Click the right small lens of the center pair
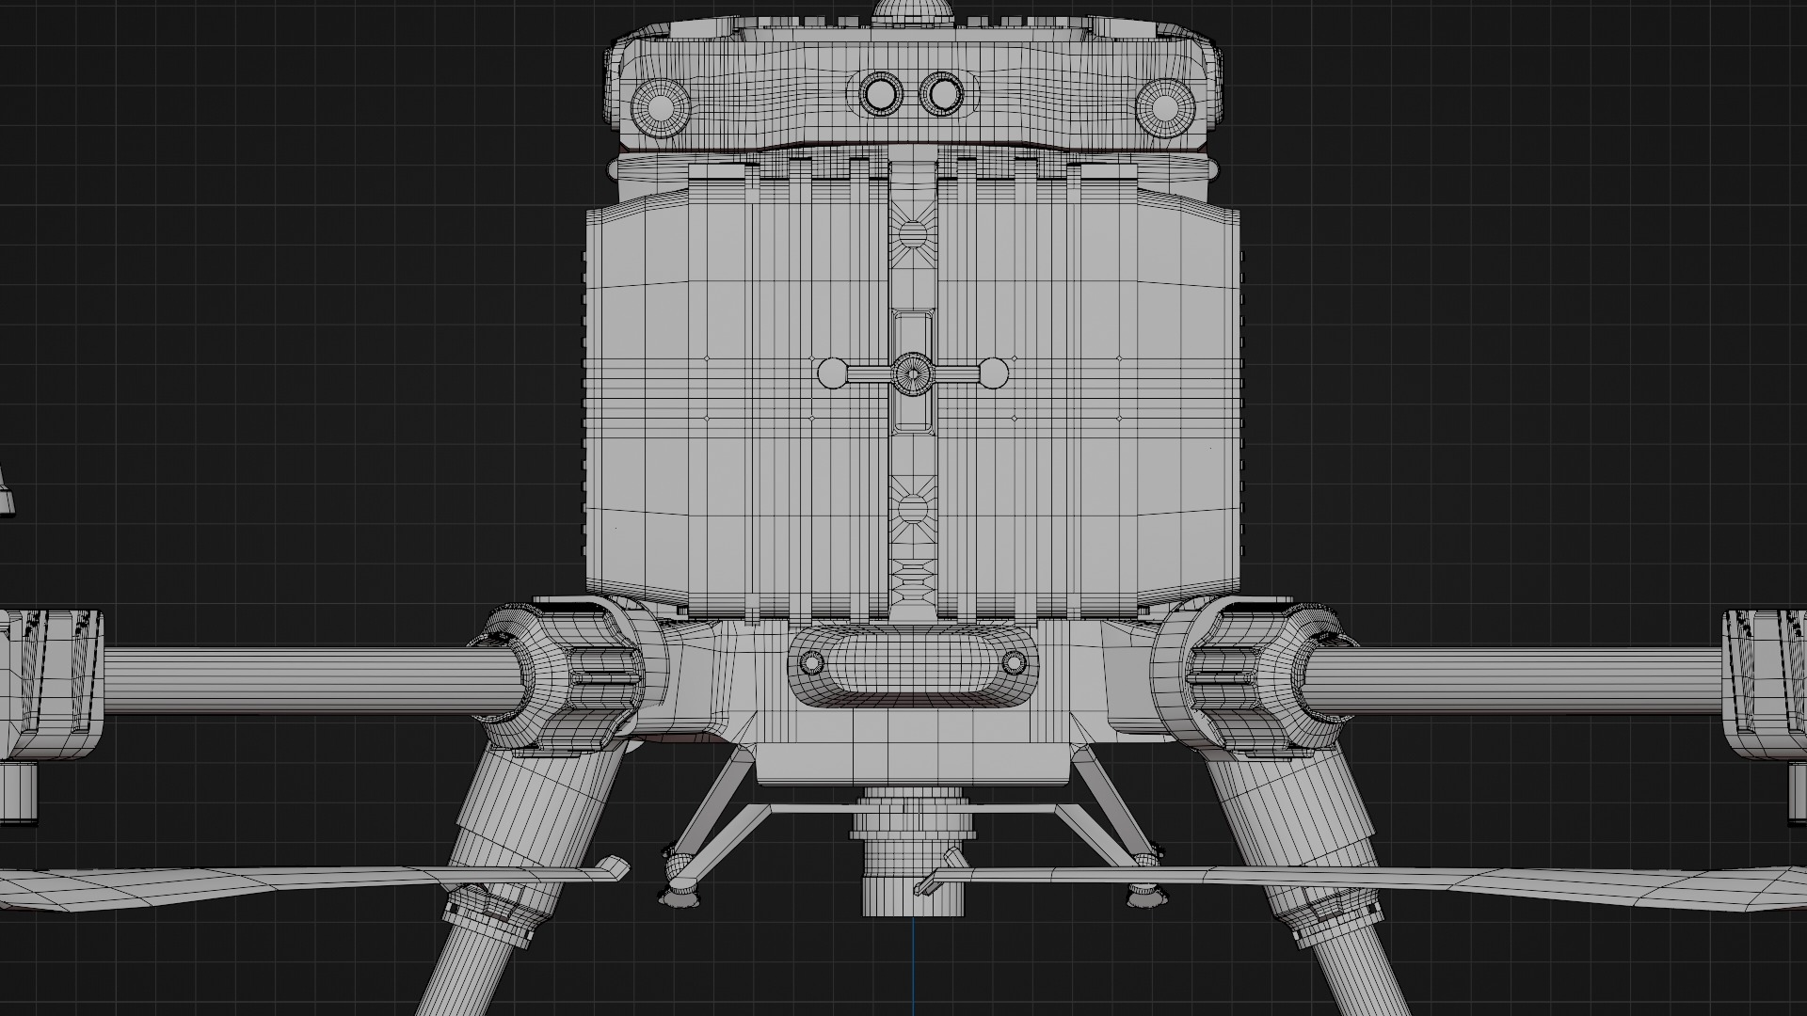Image resolution: width=1807 pixels, height=1016 pixels. 940,93
